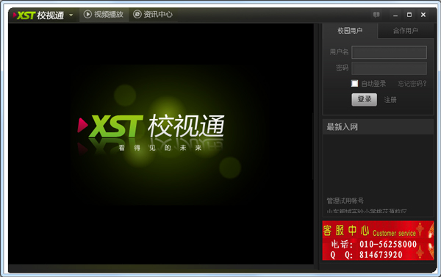Viewport: 441px width, 277px height.
Task: Open the 注册 link
Action: click(390, 100)
